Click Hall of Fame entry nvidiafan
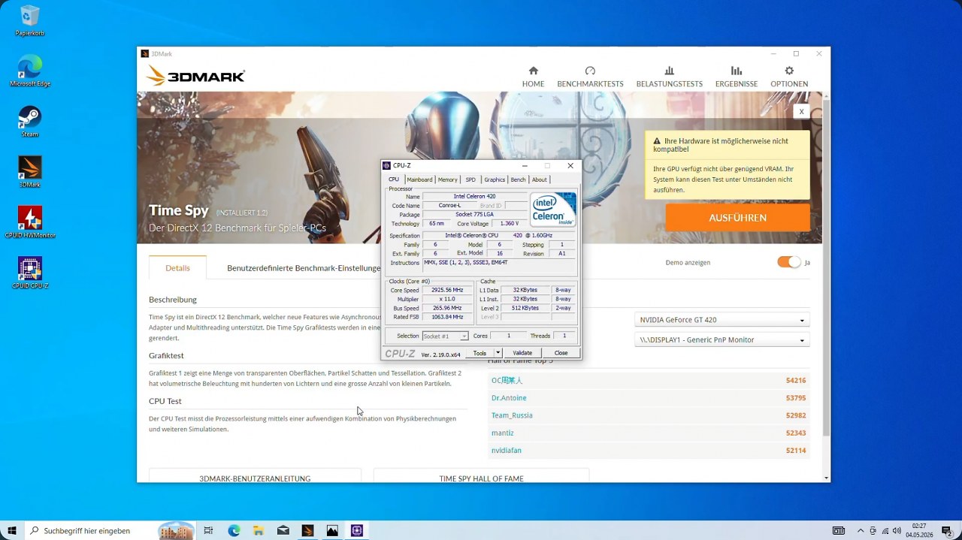The width and height of the screenshot is (962, 540). coord(507,451)
